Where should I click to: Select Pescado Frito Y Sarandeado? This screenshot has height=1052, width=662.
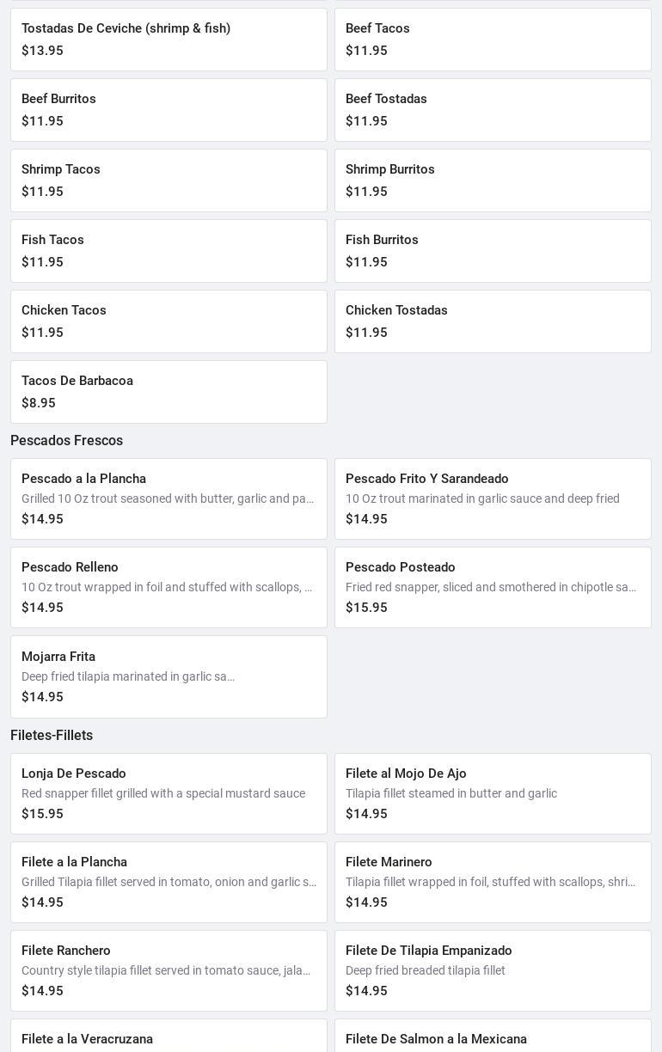point(493,498)
